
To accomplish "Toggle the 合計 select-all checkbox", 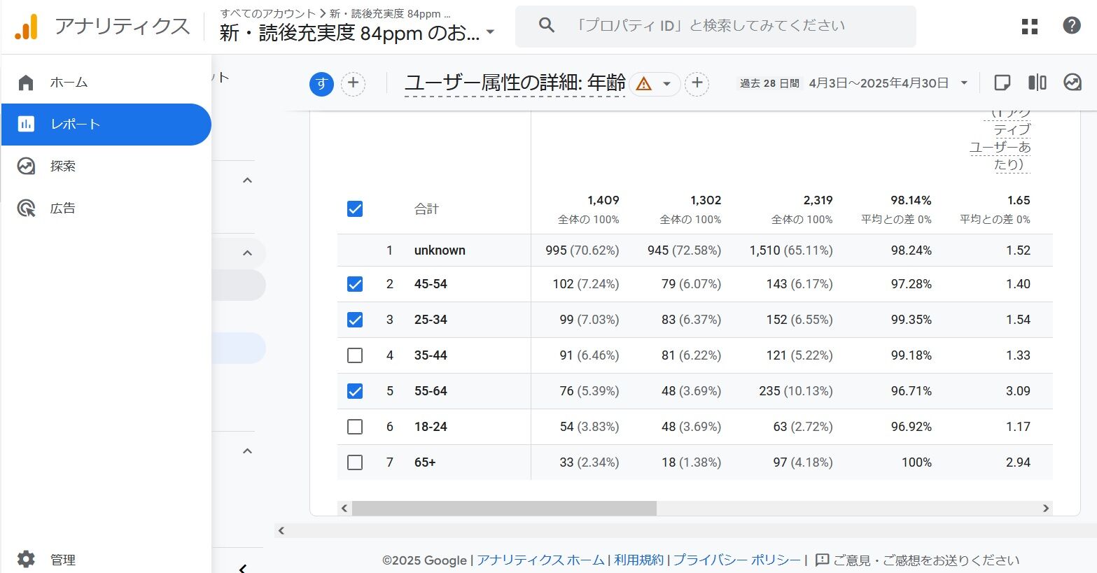I will click(355, 209).
